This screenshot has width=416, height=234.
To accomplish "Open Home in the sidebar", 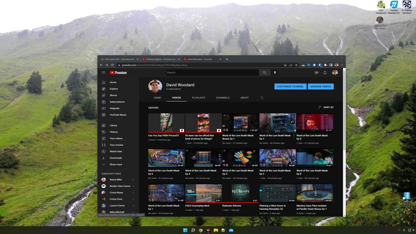I will (x=118, y=82).
